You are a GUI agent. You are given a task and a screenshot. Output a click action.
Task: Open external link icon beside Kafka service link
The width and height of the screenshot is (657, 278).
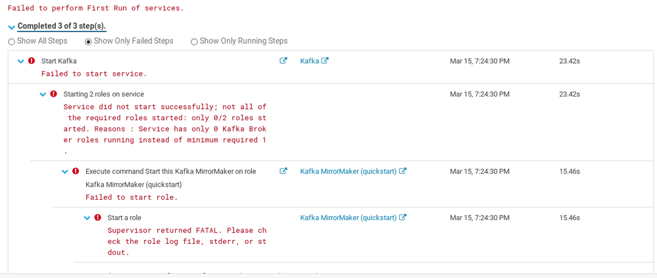coord(325,61)
